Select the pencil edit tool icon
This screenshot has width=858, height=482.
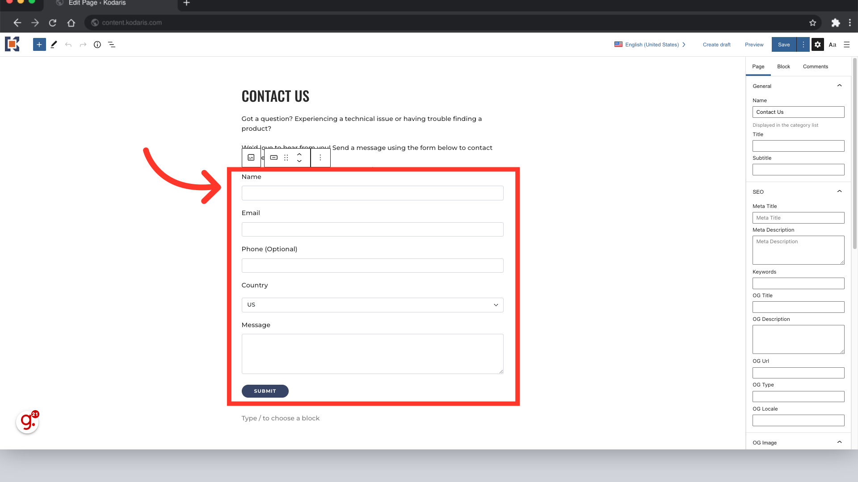(x=54, y=45)
